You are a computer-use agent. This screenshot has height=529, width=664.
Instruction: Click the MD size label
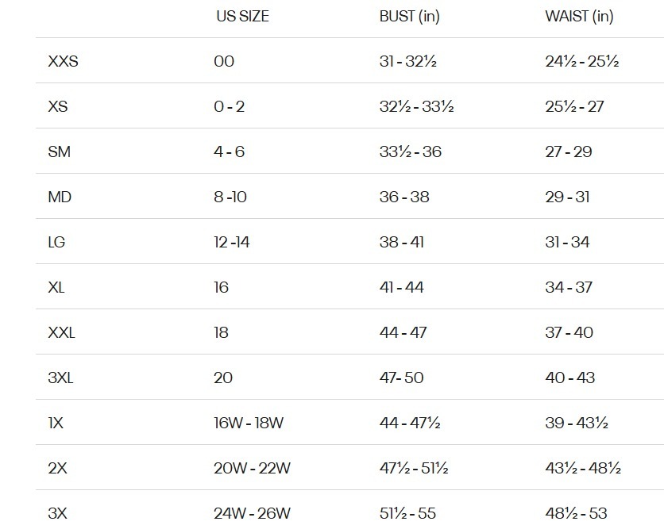pos(60,197)
